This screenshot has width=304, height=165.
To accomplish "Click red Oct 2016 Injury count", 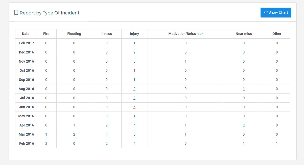I will point(134,70).
